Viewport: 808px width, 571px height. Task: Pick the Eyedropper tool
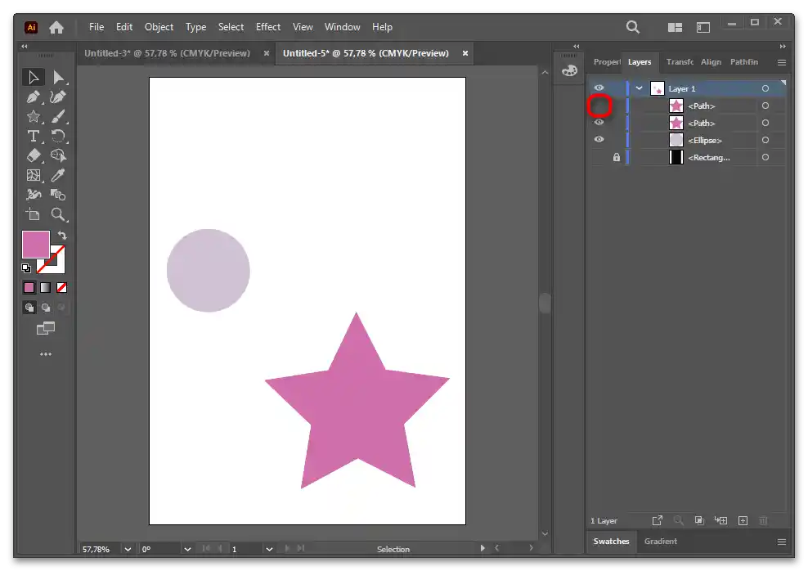click(x=58, y=175)
